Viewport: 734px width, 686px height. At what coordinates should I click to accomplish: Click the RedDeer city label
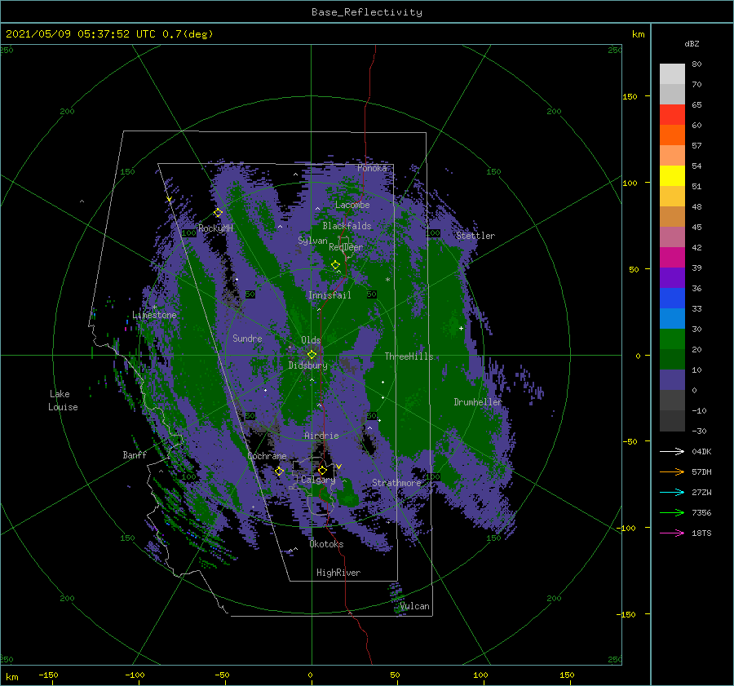click(346, 247)
